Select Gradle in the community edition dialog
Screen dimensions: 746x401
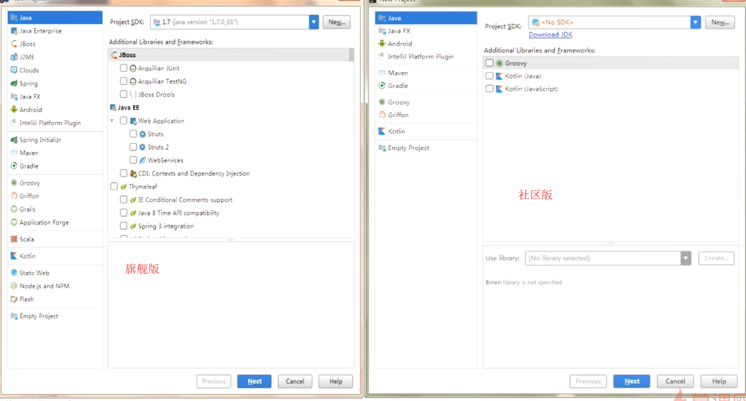click(x=398, y=86)
